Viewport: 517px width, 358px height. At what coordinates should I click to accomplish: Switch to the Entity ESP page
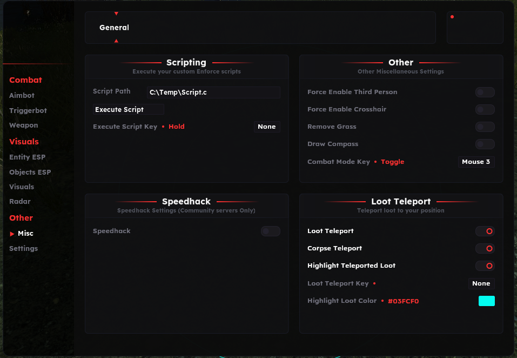coord(27,157)
